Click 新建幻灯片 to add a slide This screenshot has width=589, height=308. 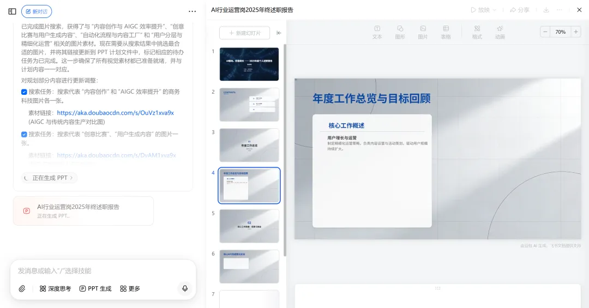tap(244, 33)
